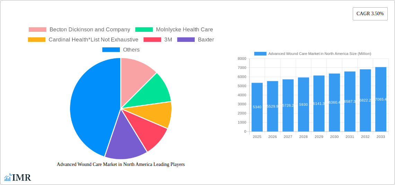Viewport: 395px width, 185px height.
Task: Click the bar chart legend blue swatch
Action: tap(260, 54)
